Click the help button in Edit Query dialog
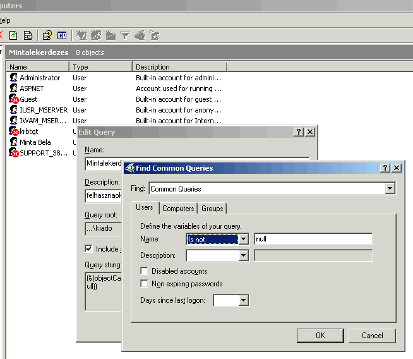The image size is (413, 359). 299,132
